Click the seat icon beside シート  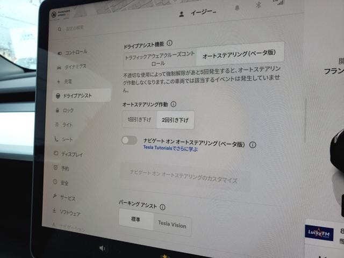[x=56, y=139]
